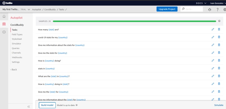This screenshot has width=226, height=109.
Task: Focus the 'Go to...' search field
Action: click(192, 9)
